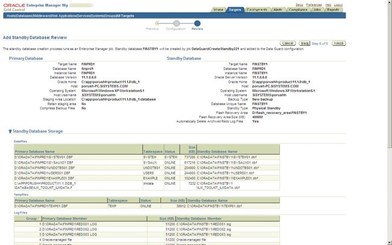Click the Datafiles Tablespace column header
Viewport: 392px width, 245px height.
153,151
